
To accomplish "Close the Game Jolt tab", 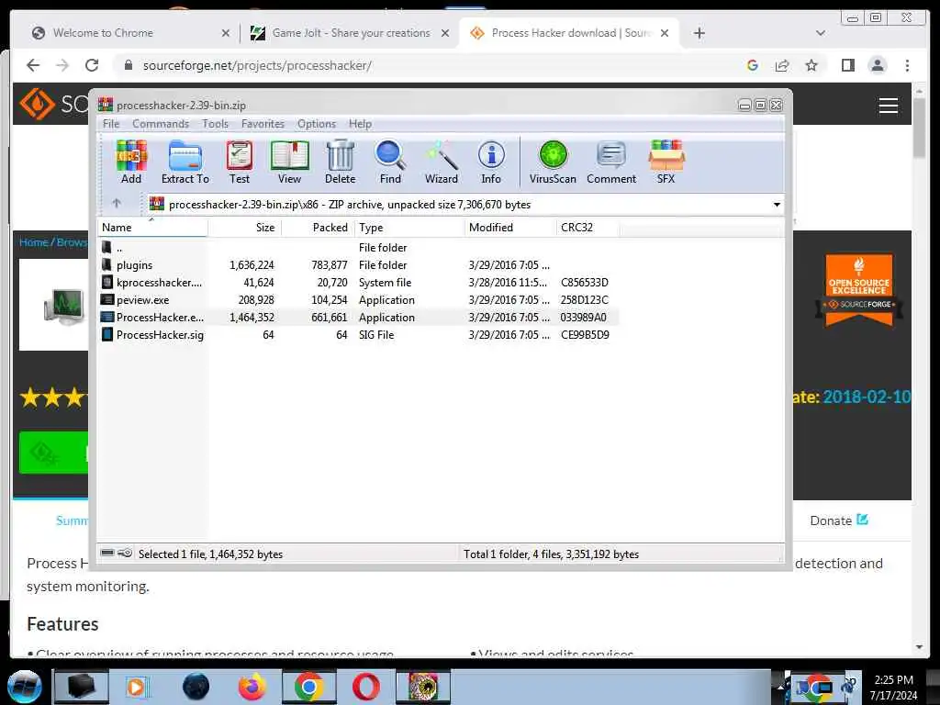I will point(445,34).
